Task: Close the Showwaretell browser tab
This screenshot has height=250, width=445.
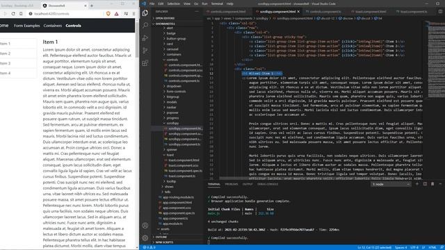Action: 86,6
